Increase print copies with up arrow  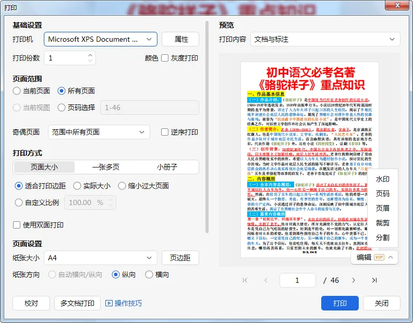(x=90, y=55)
